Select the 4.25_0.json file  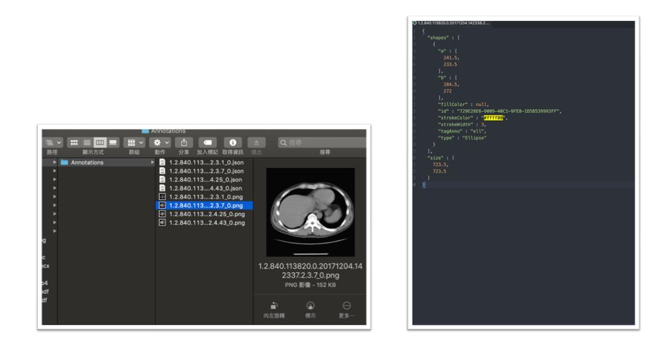(205, 180)
